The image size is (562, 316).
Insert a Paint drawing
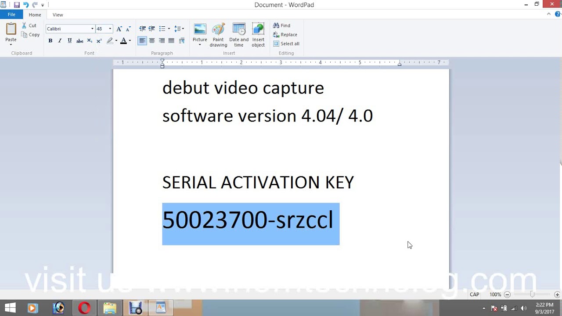(218, 35)
